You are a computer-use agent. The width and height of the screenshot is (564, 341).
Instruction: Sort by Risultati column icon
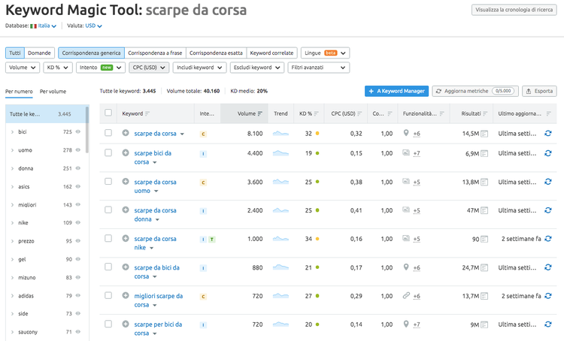485,113
